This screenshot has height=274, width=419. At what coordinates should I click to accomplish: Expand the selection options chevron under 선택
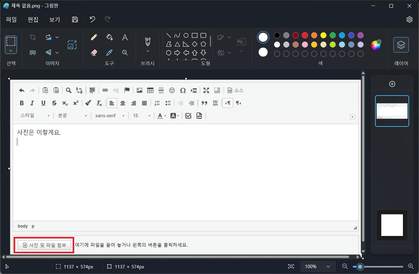(11, 51)
